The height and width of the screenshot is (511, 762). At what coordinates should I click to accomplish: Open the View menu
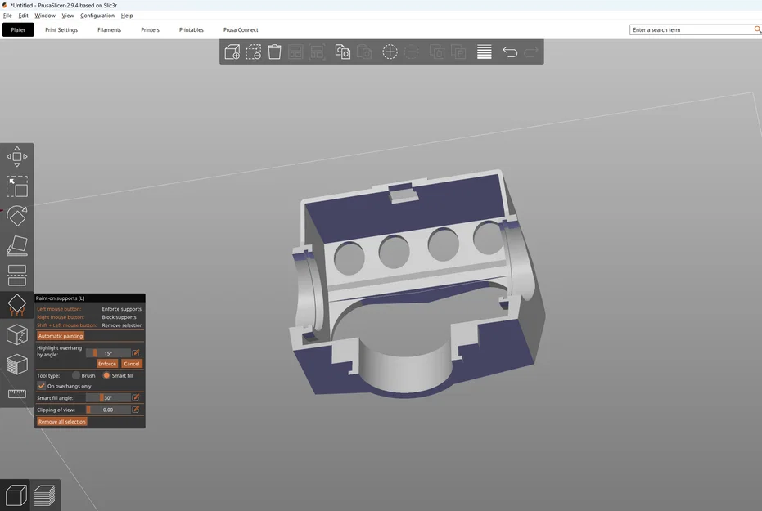[68, 16]
